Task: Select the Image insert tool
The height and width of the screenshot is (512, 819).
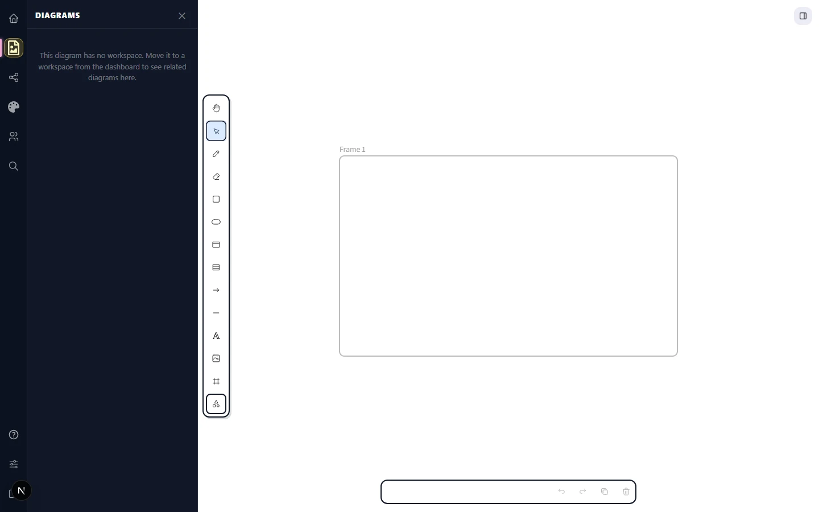Action: pyautogui.click(x=216, y=358)
